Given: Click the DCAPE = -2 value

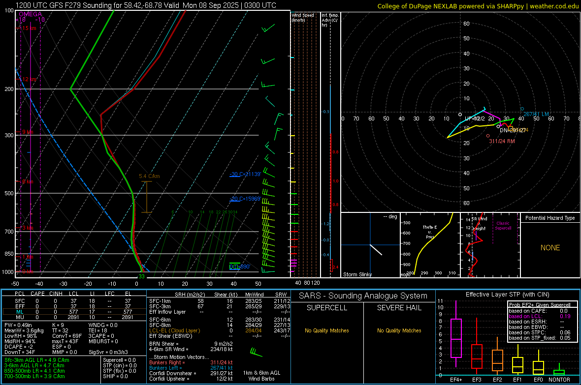Looking at the screenshot, I should pyautogui.click(x=19, y=347).
